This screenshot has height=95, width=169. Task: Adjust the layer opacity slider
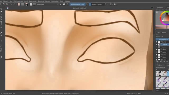pyautogui.click(x=162, y=39)
